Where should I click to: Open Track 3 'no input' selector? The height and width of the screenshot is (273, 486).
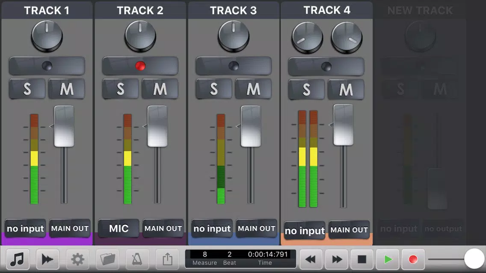[212, 229]
